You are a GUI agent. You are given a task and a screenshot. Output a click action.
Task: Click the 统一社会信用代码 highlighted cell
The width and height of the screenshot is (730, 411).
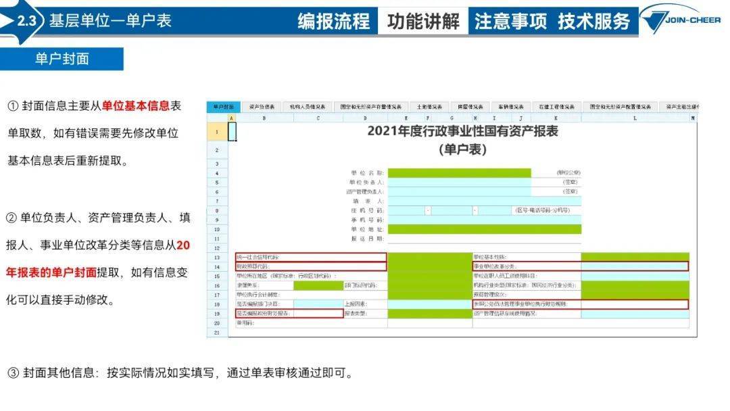pos(311,258)
